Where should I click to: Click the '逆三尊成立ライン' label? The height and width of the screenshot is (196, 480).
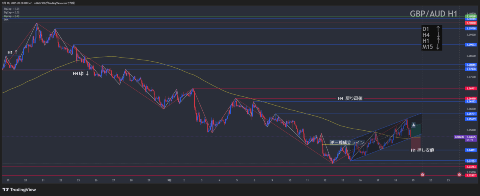[347, 142]
